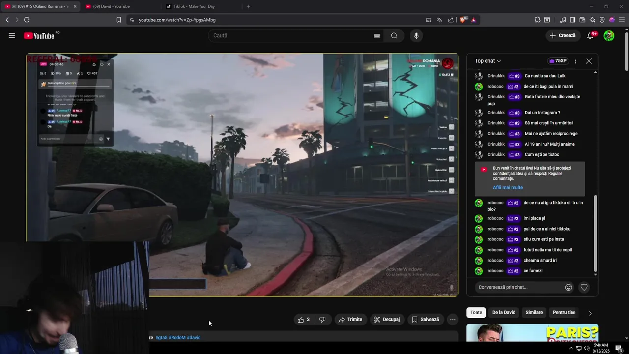Open YouTube notifications bell
Screen dimensions: 629x354
[590, 36]
